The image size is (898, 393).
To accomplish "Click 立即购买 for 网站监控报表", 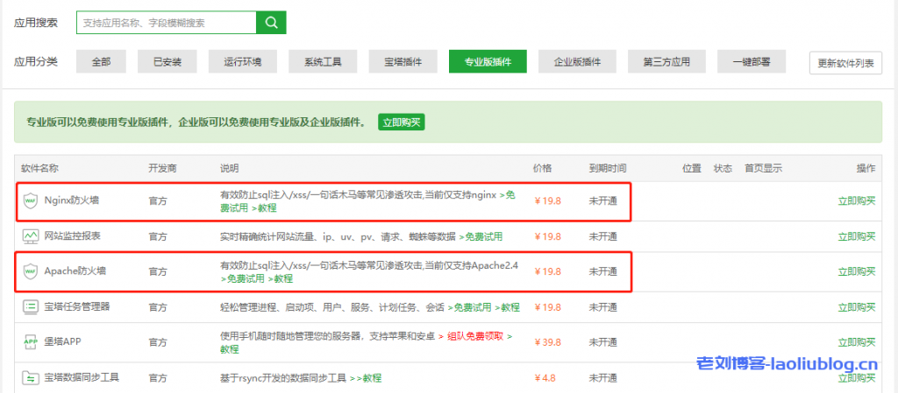I will 857,236.
